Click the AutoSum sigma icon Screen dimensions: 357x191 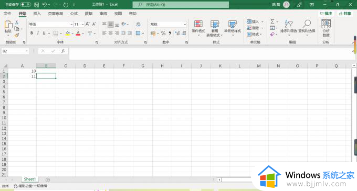point(272,21)
